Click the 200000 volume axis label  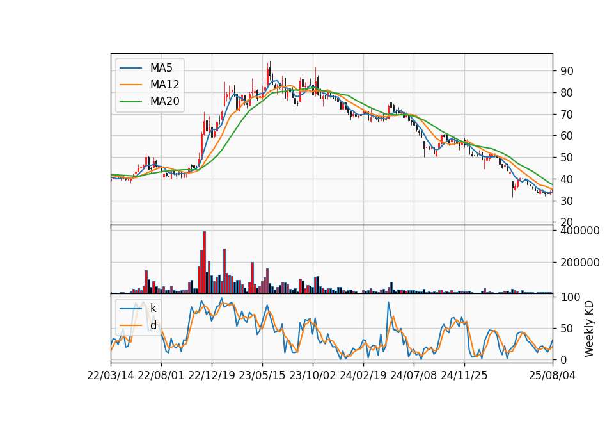pos(580,263)
